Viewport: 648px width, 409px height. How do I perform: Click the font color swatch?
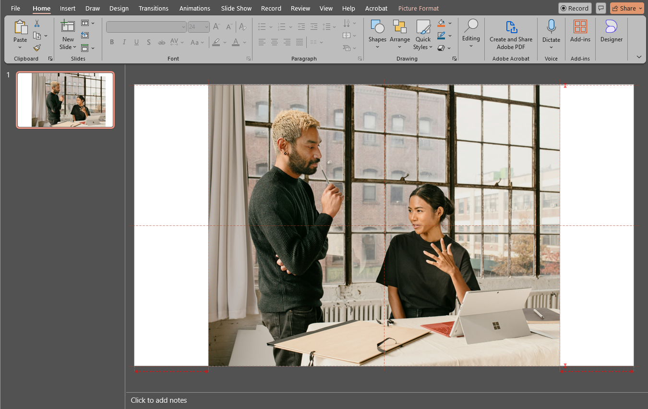point(236,42)
